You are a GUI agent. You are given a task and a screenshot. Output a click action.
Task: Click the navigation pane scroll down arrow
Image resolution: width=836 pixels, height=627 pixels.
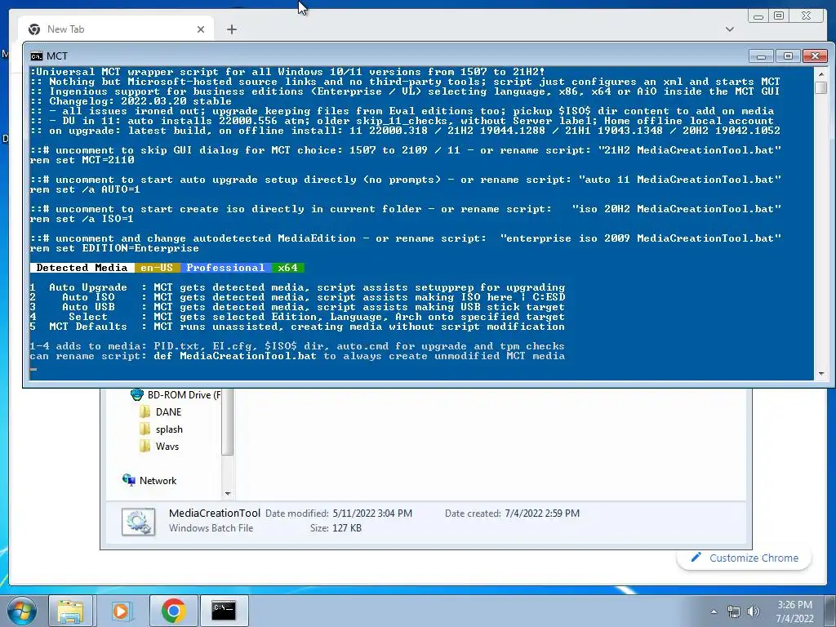[x=228, y=494]
